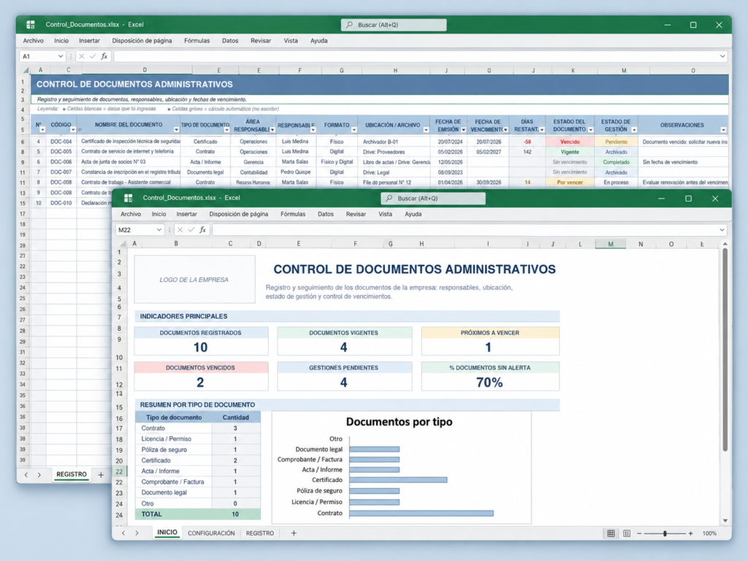Viewport: 748px width, 561px height.
Task: Go to next sheet in front window
Action: 137,533
